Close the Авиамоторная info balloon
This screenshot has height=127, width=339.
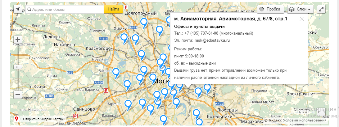pyautogui.click(x=302, y=19)
